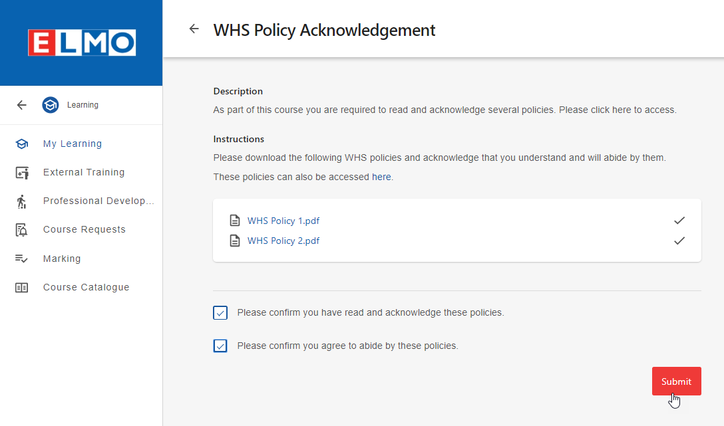
Task: Click the checkmark for WHS Policy 1.pdf
Action: pyautogui.click(x=679, y=221)
